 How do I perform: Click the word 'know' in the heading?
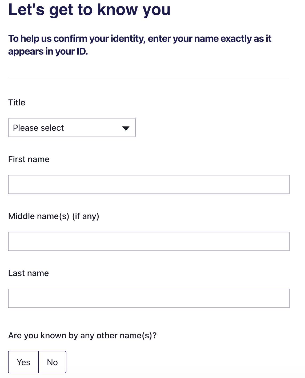[117, 10]
